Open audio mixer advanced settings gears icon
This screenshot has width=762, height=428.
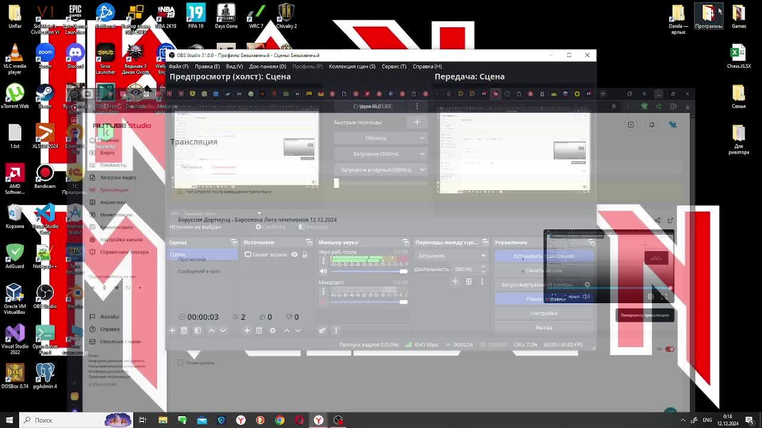click(x=322, y=331)
